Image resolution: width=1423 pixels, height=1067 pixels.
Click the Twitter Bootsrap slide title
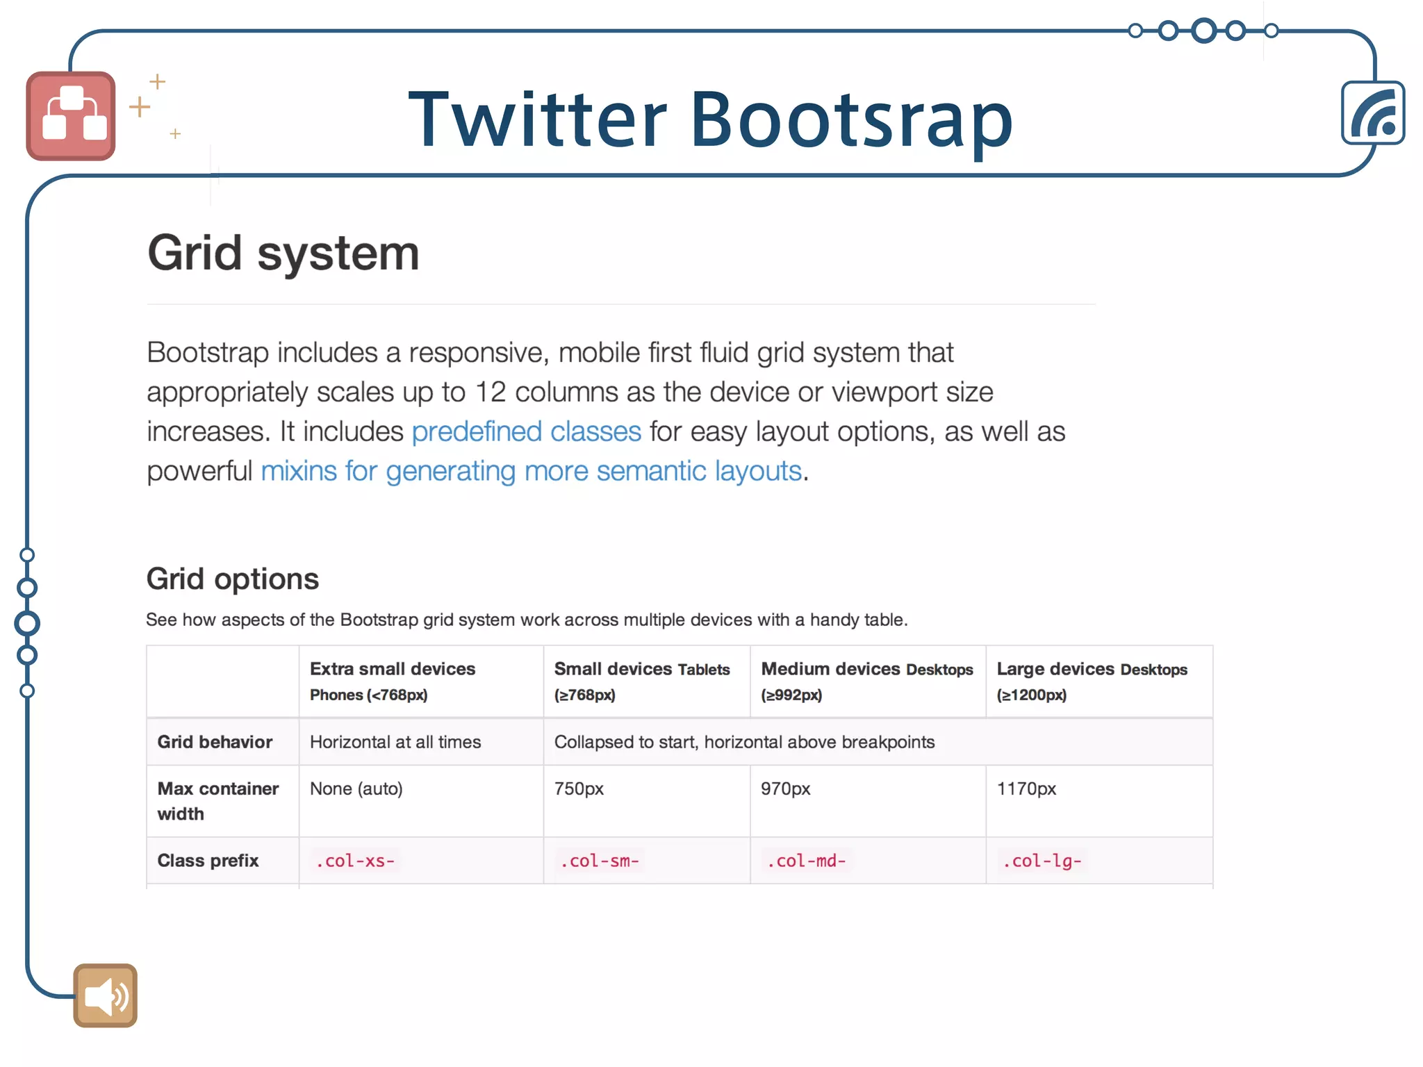click(710, 119)
